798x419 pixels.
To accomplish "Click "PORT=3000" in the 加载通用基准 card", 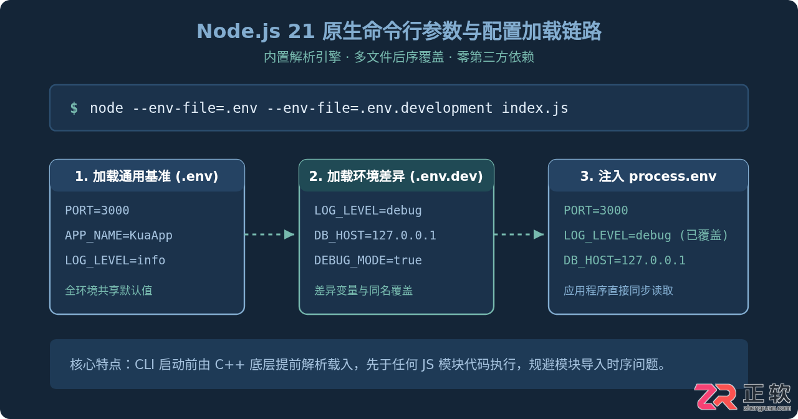I will tap(97, 210).
